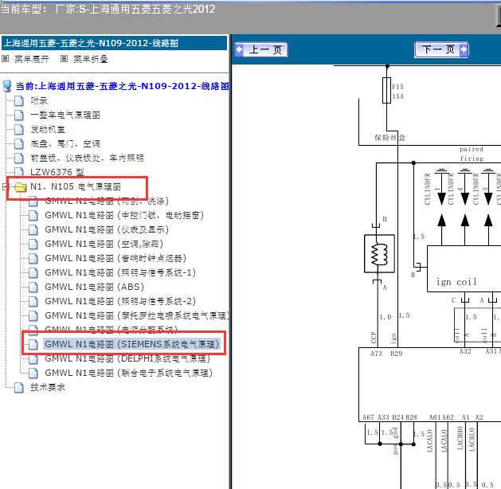Image resolution: width=501 pixels, height=489 pixels.
Task: Click page icon beside 空调,除霜 entry
Action: point(33,244)
